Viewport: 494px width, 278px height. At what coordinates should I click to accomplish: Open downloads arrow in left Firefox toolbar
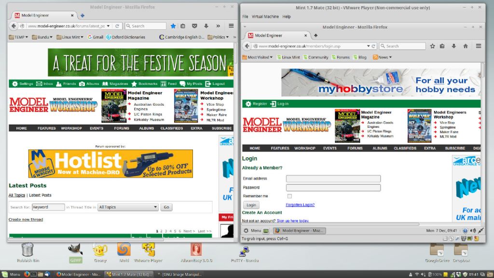(206, 26)
